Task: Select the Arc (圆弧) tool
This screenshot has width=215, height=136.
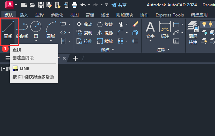Action: (x=51, y=30)
